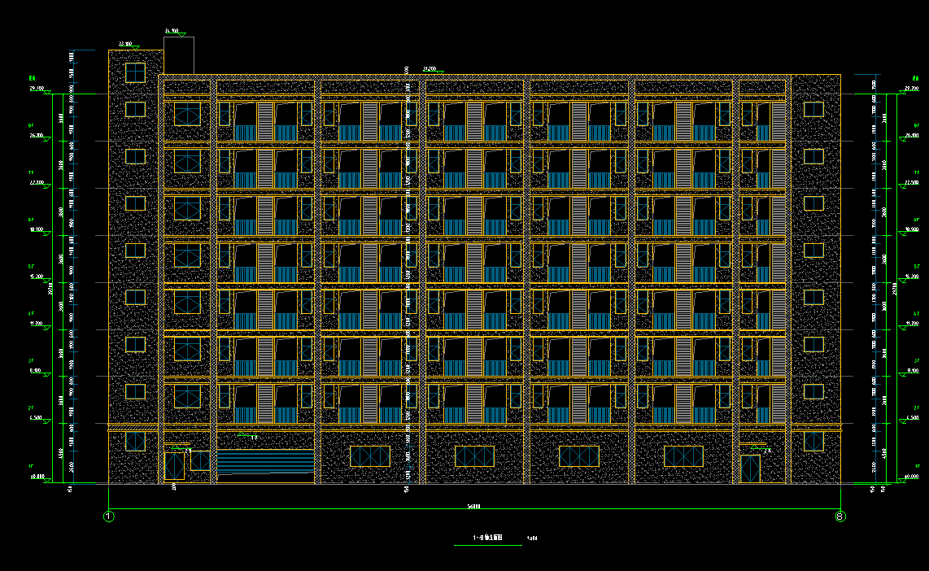Select the elevation drawing title text
Image resolution: width=929 pixels, height=571 pixels.
[x=488, y=538]
